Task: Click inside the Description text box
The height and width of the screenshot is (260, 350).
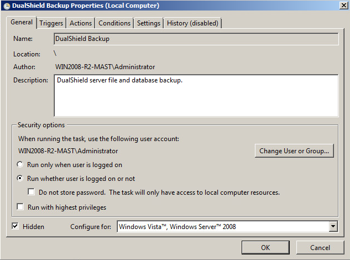Action: pos(196,96)
